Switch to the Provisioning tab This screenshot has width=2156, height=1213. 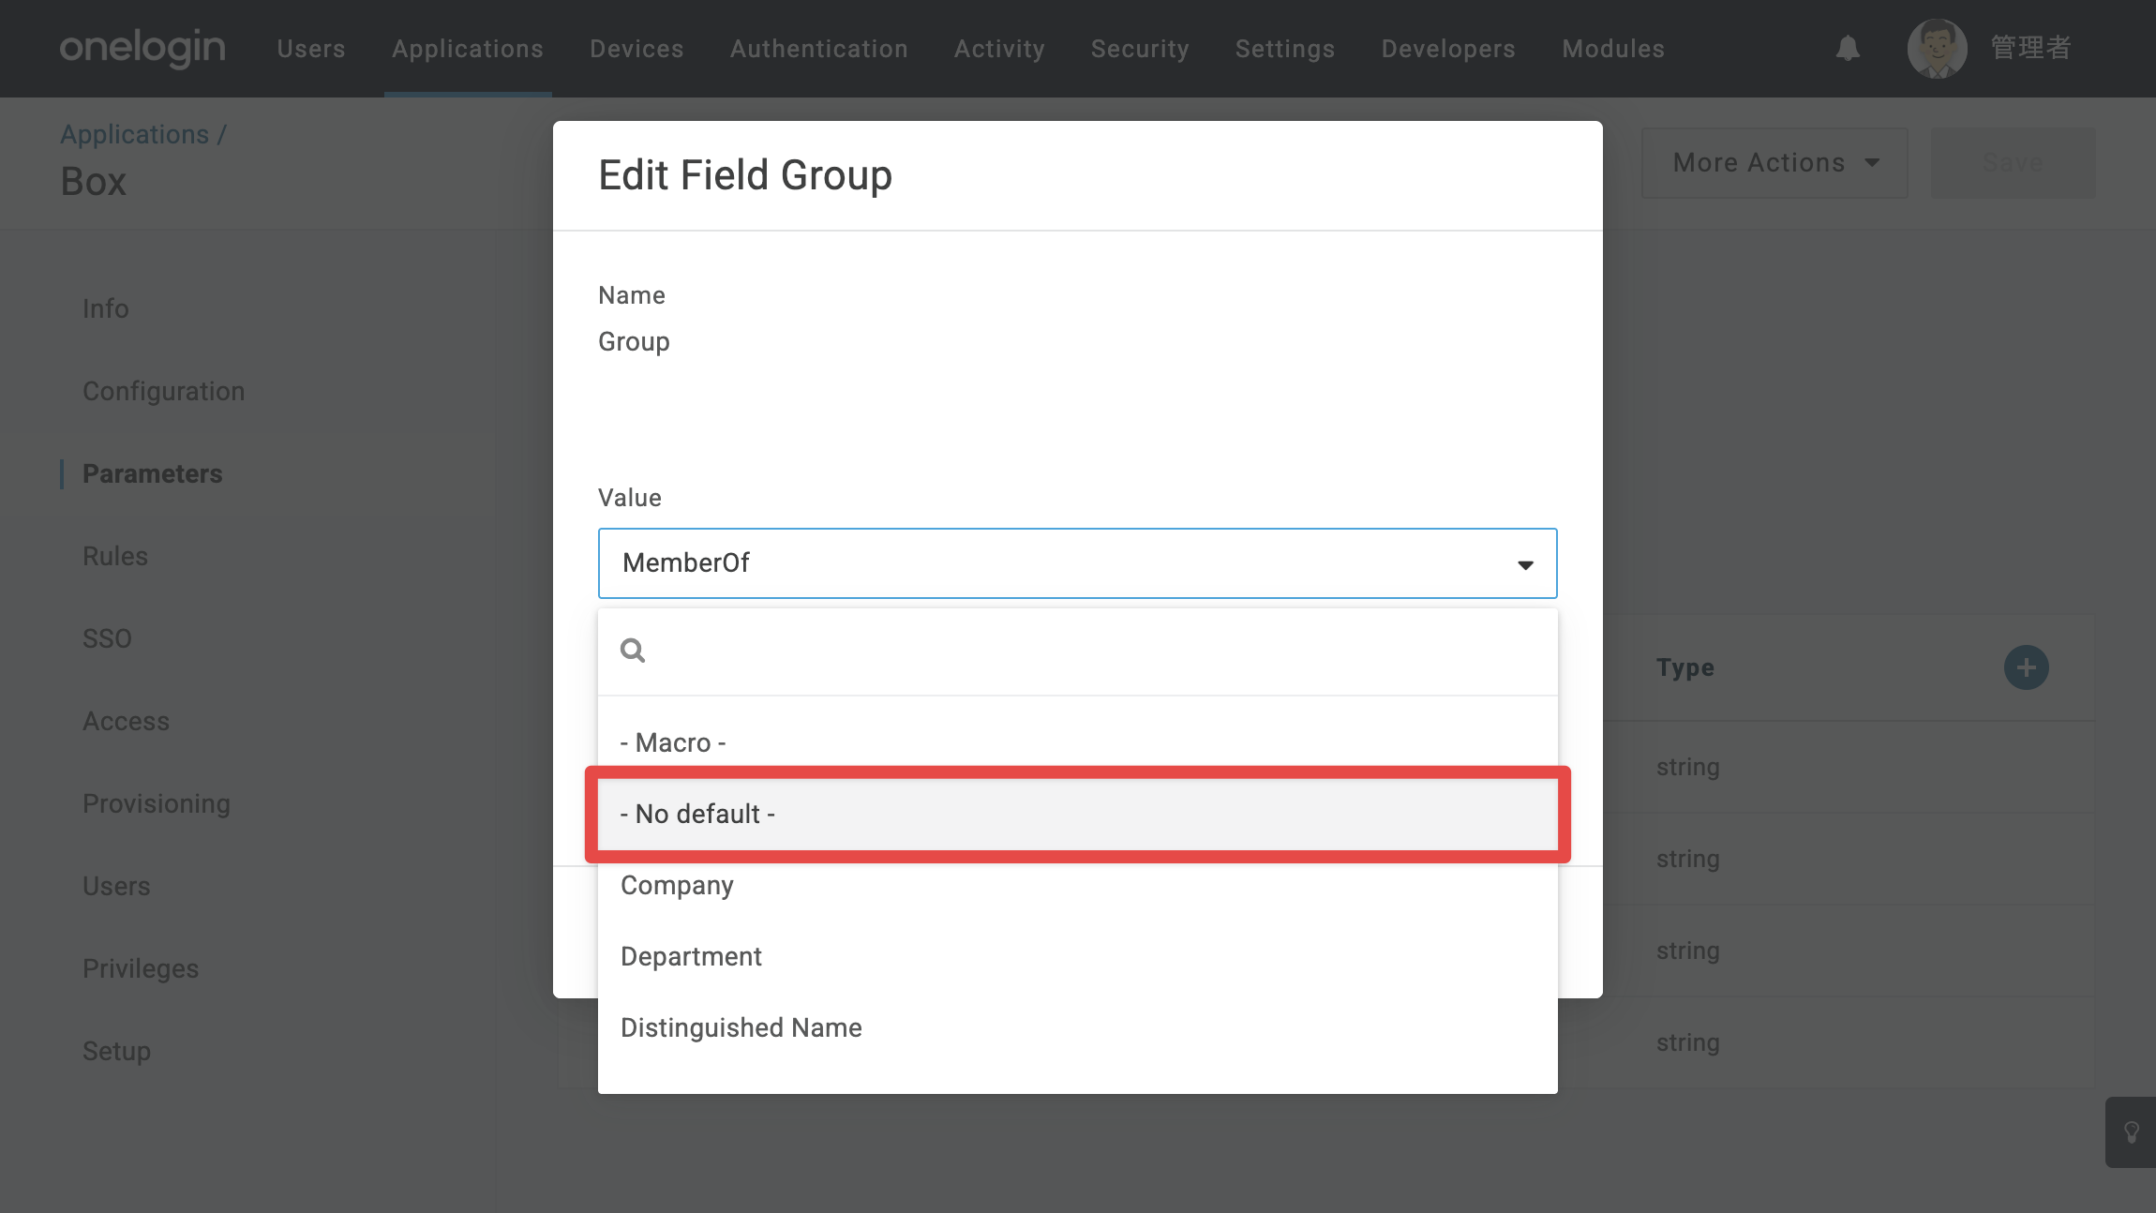157,803
